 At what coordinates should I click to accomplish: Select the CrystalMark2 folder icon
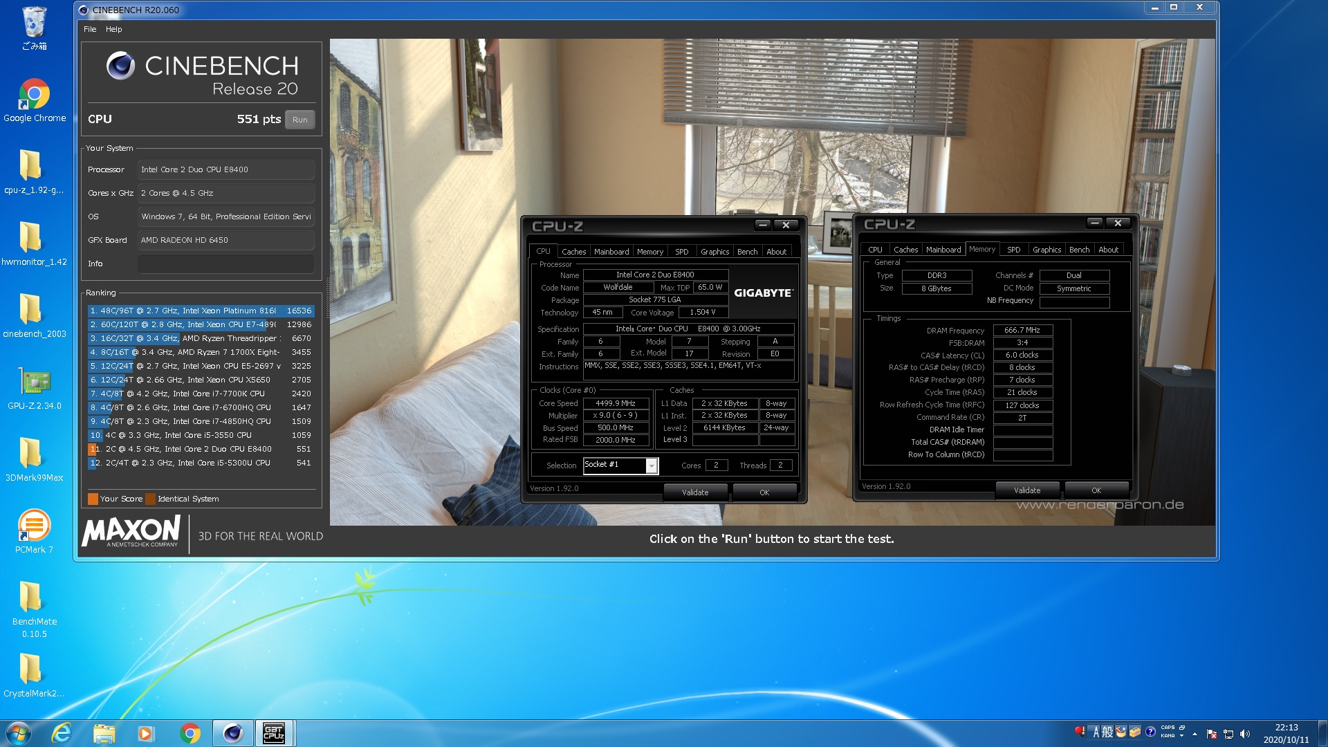click(x=34, y=676)
